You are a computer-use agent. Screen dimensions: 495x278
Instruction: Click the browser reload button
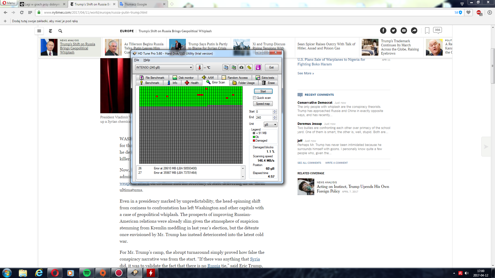pos(22,12)
